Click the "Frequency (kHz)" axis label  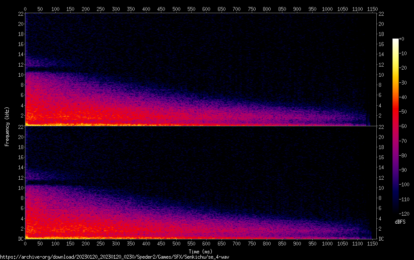(7, 126)
